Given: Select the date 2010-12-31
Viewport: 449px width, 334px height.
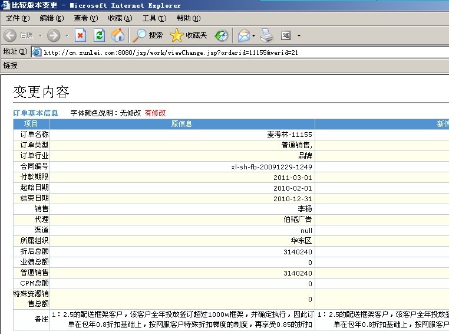Looking at the screenshot, I should point(293,199).
